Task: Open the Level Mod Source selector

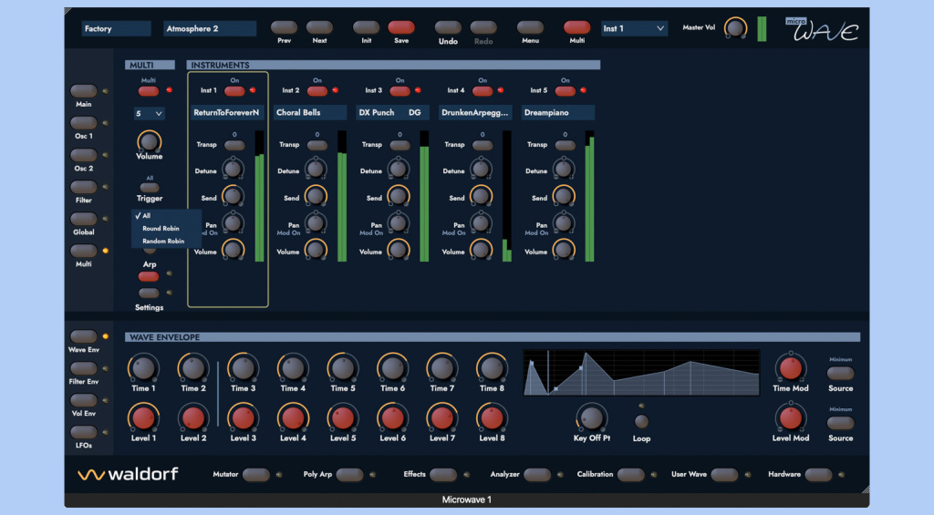Action: coord(840,423)
